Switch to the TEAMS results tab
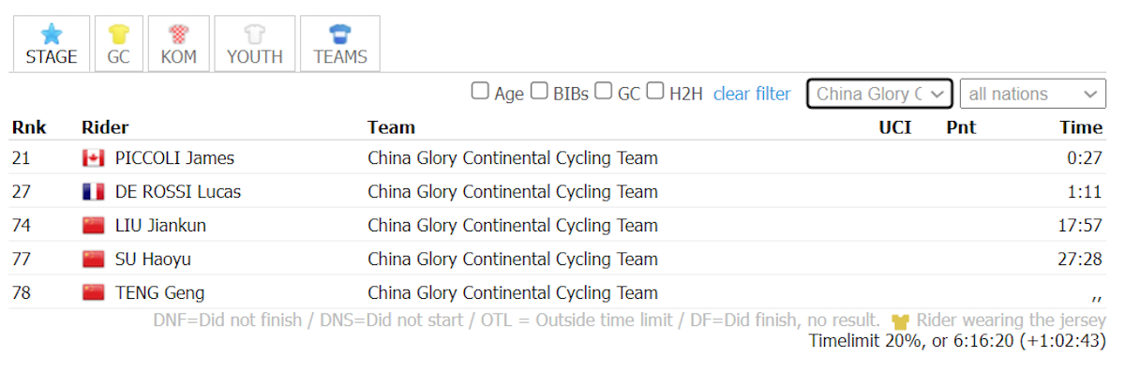Screen dimensions: 1125x386 click(x=340, y=44)
